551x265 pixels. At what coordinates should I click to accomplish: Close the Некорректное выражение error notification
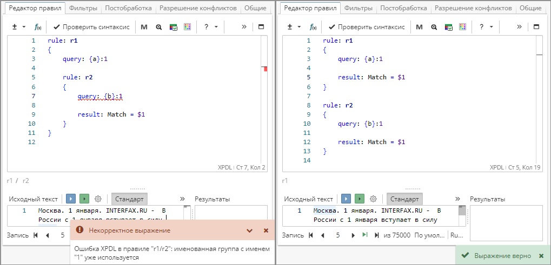click(265, 230)
